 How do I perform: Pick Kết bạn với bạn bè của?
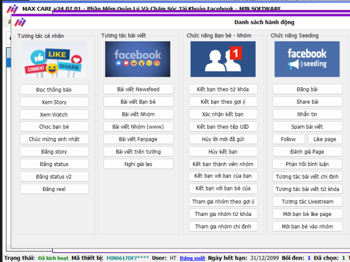223,189
